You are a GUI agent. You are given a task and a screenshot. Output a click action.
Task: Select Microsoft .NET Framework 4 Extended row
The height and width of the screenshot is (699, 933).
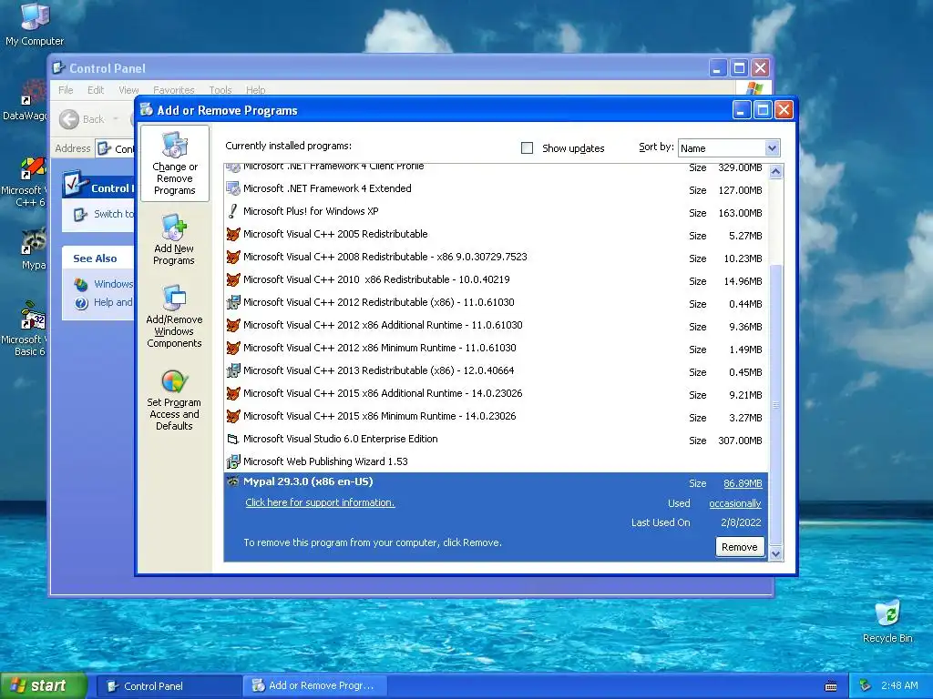[497, 189]
